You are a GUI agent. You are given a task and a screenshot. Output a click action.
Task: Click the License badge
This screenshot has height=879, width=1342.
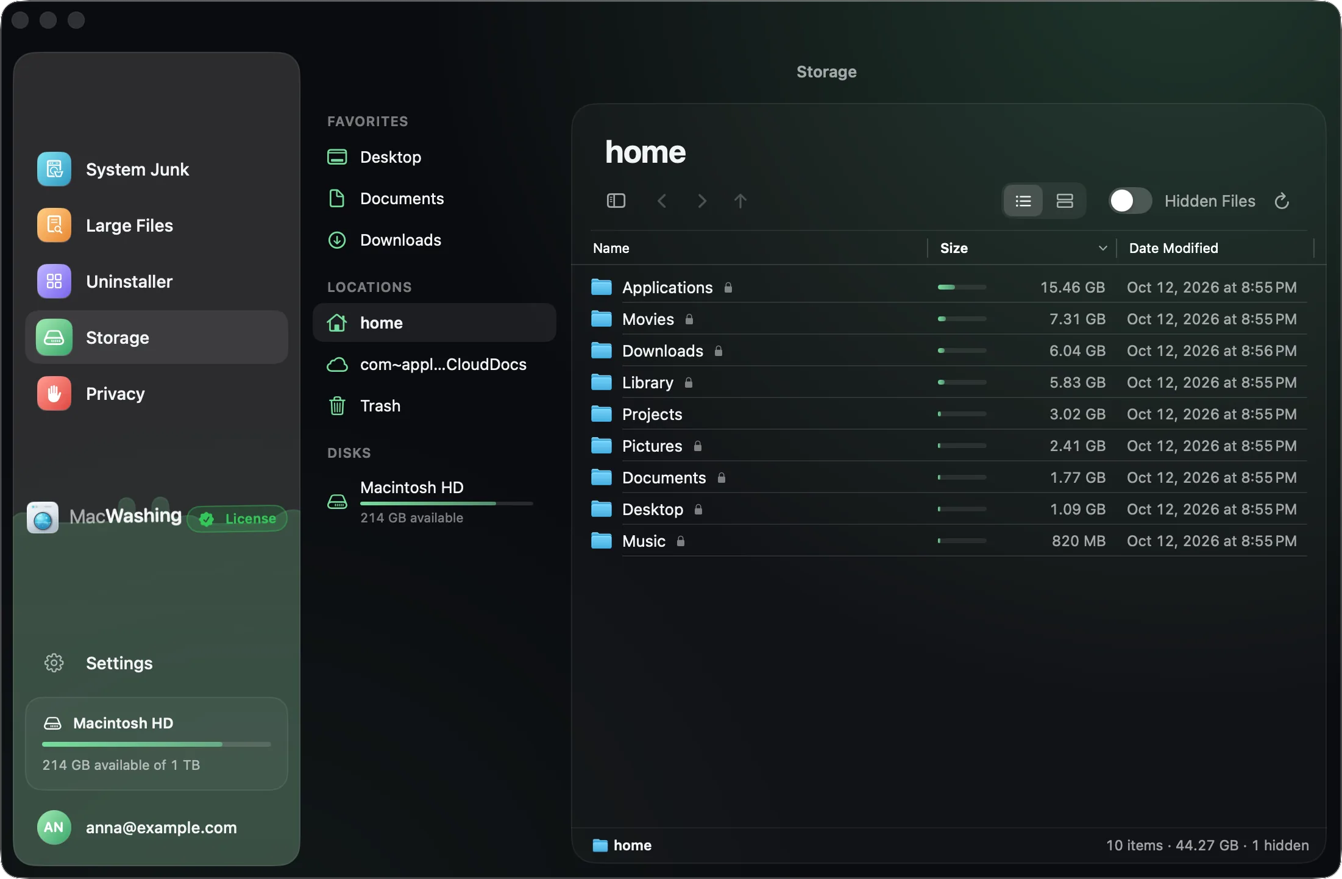click(237, 519)
